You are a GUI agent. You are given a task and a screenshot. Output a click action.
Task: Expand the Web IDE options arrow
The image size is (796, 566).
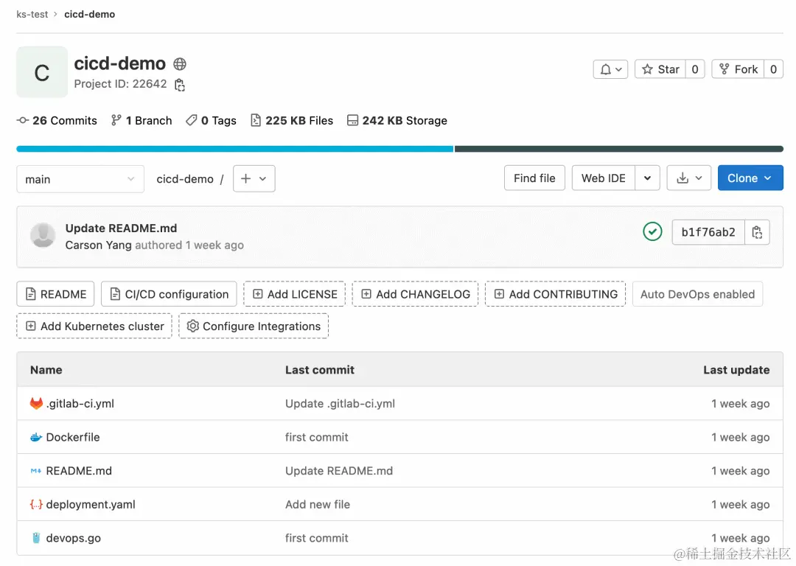647,178
